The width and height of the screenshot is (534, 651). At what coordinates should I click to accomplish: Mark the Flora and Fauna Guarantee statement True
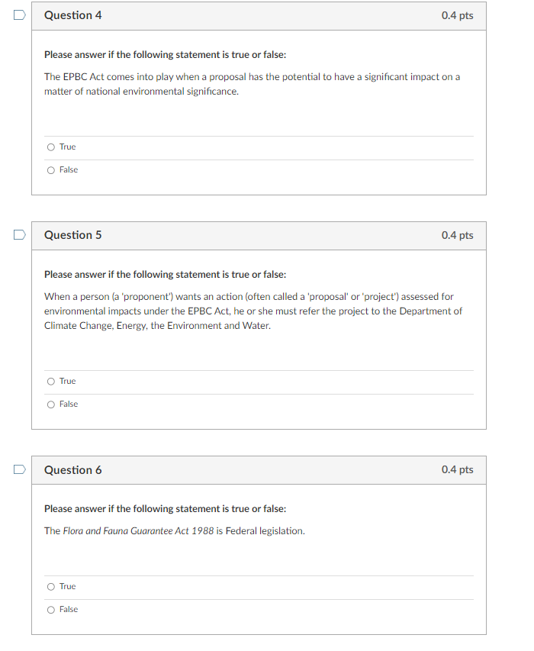point(50,586)
